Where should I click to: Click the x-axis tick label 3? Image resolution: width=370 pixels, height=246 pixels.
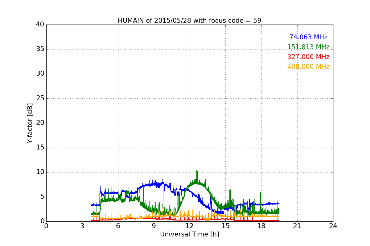(82, 226)
